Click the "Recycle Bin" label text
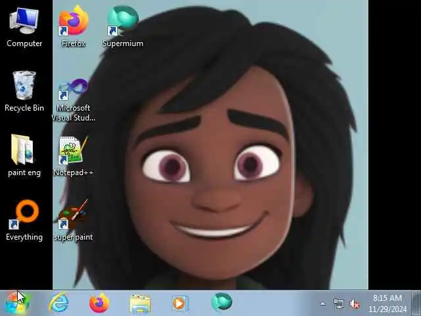Image resolution: width=421 pixels, height=316 pixels. pyautogui.click(x=24, y=108)
